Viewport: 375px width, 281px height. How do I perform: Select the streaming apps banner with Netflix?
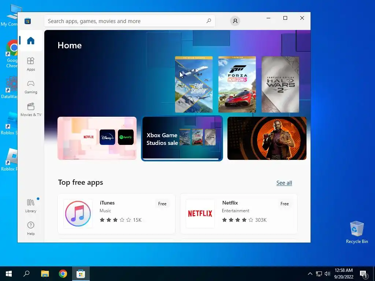tap(97, 138)
